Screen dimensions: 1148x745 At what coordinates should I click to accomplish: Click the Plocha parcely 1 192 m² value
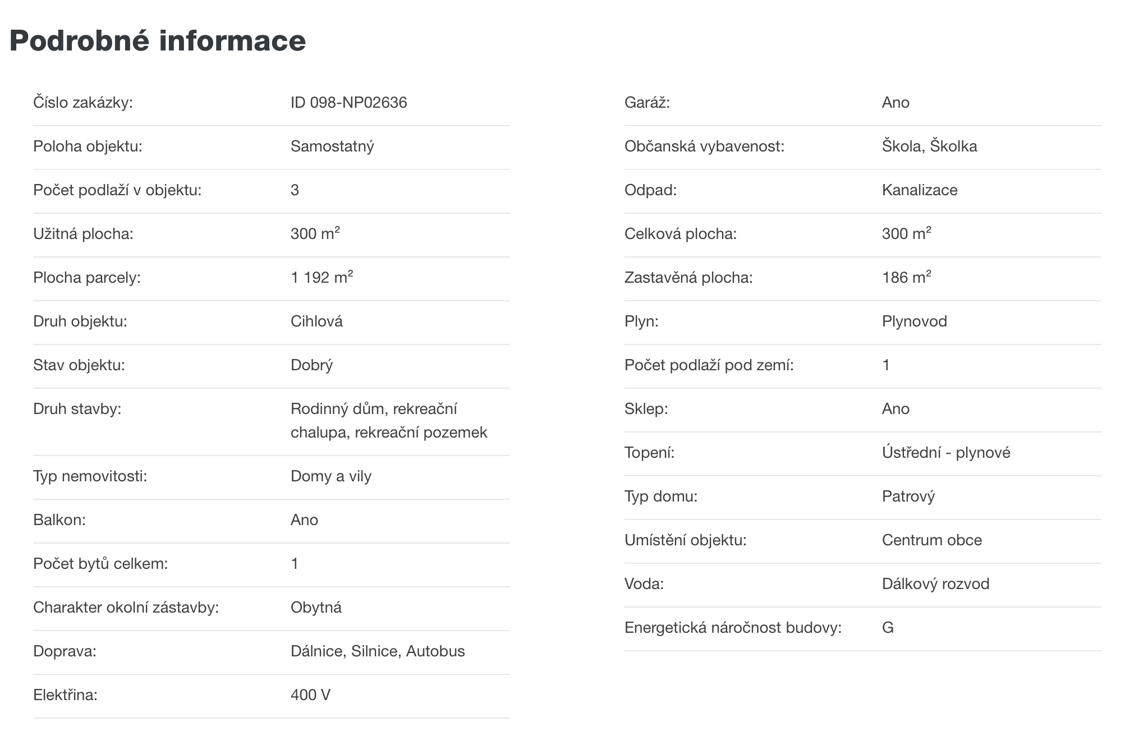pos(322,277)
